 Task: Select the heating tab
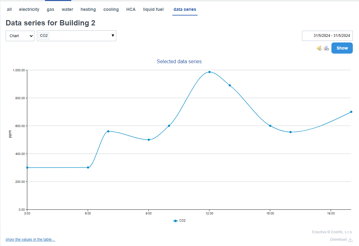88,9
